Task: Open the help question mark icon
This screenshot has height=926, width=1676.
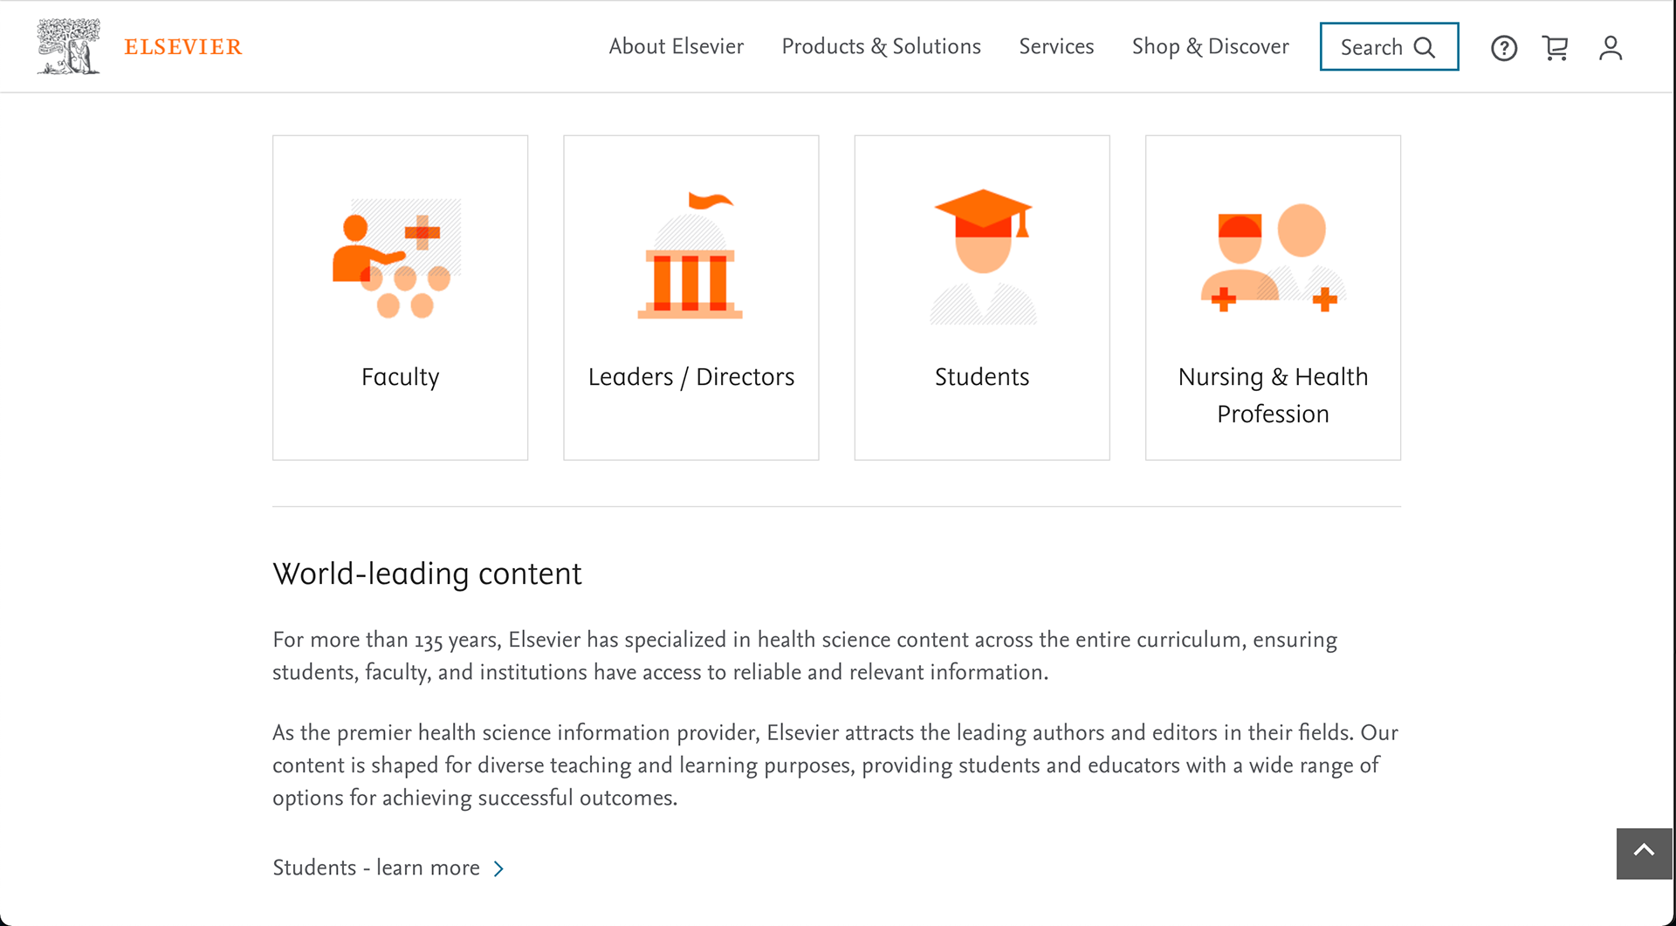Action: [x=1503, y=48]
